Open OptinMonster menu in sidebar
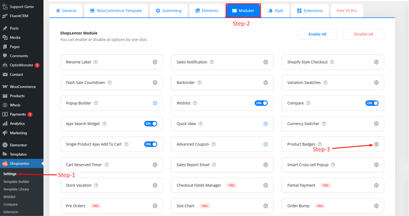Viewport: 409px width, 216px height. (22, 65)
